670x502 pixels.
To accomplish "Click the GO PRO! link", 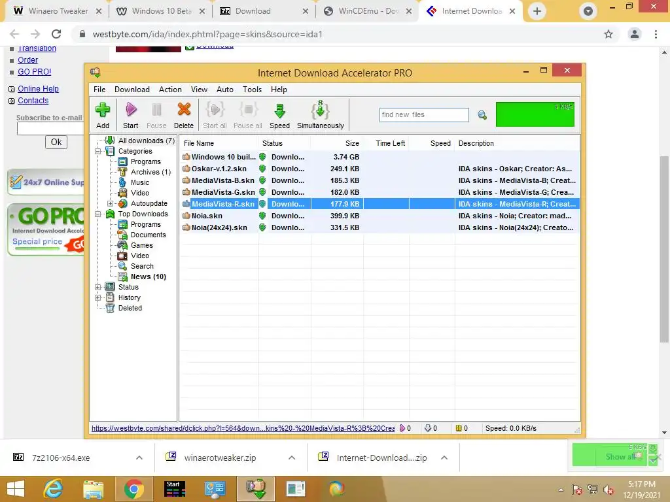I will click(x=34, y=72).
